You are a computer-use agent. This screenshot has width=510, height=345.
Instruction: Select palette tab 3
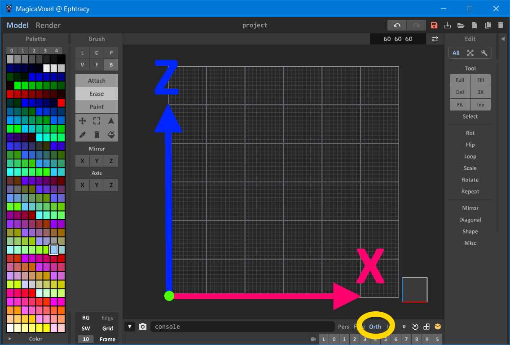45,50
